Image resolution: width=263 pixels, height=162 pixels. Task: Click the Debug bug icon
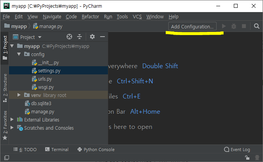[234, 26]
